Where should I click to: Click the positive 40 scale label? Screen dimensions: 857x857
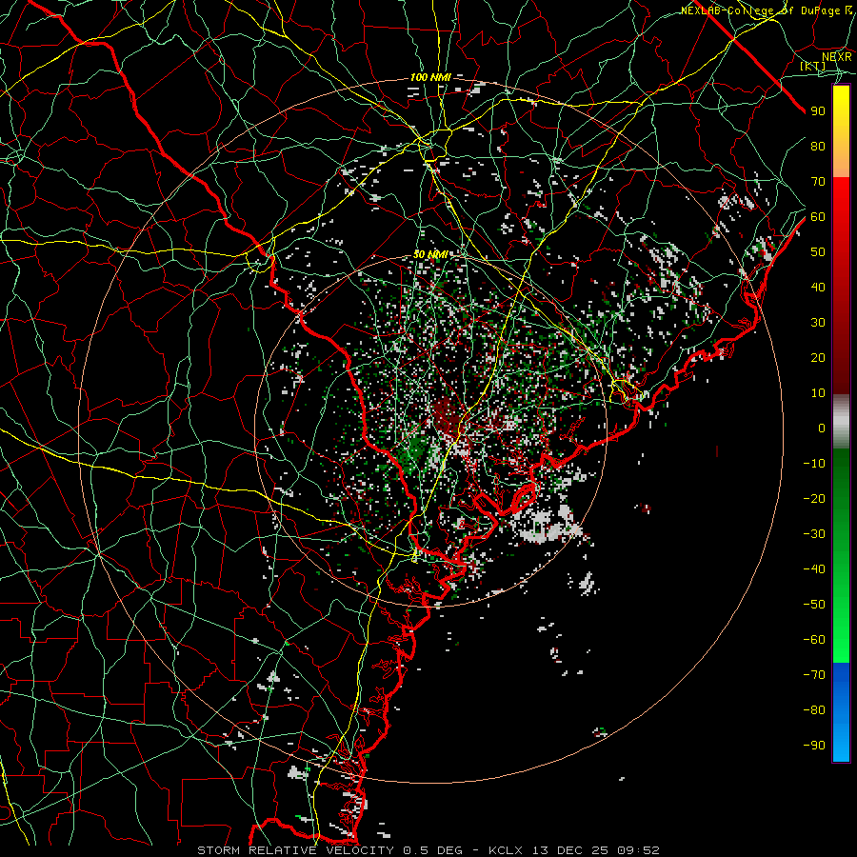point(818,288)
